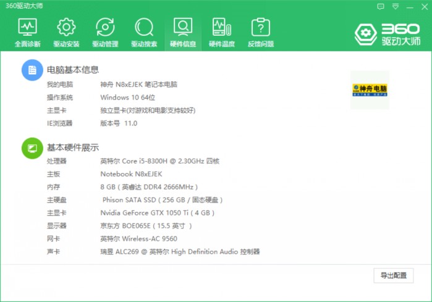The width and height of the screenshot is (432, 302).
Task: Click the 360 驱动大师 logo
Action: click(388, 35)
